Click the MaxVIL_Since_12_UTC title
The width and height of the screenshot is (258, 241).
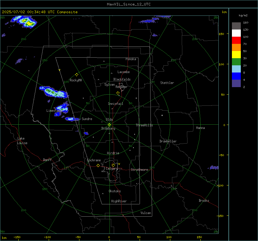click(x=129, y=4)
